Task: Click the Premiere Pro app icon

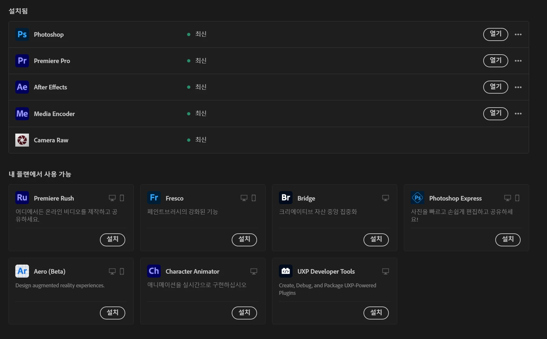Action: coord(22,61)
